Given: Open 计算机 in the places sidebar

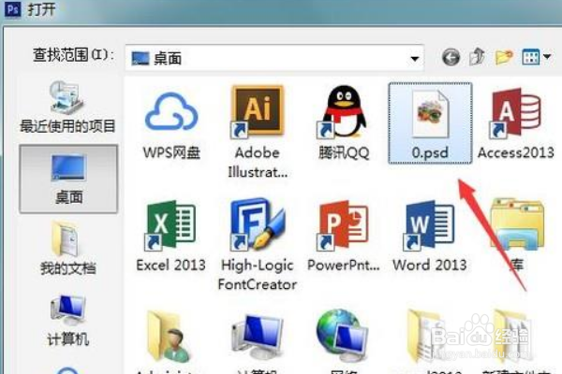Looking at the screenshot, I should (x=67, y=321).
